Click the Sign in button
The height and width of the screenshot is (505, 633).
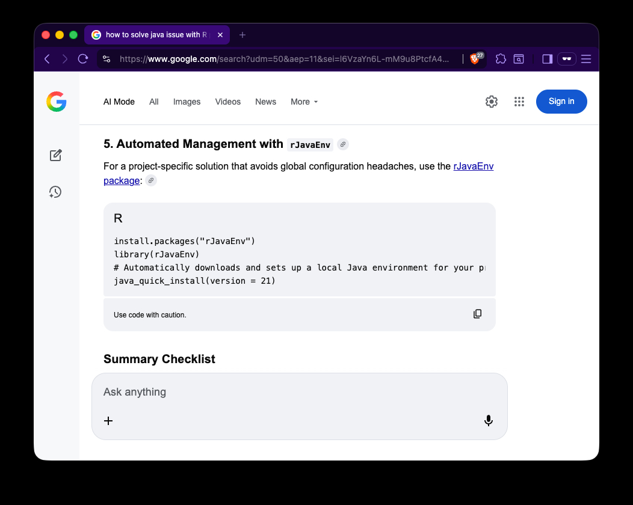[561, 102]
